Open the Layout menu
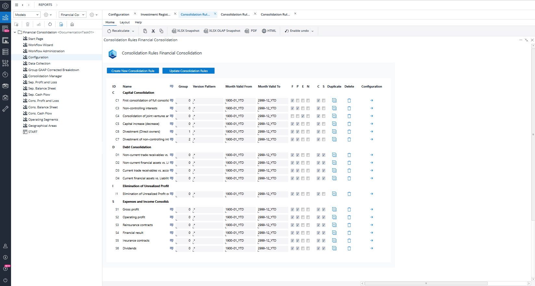This screenshot has height=286, width=535. 124,22
